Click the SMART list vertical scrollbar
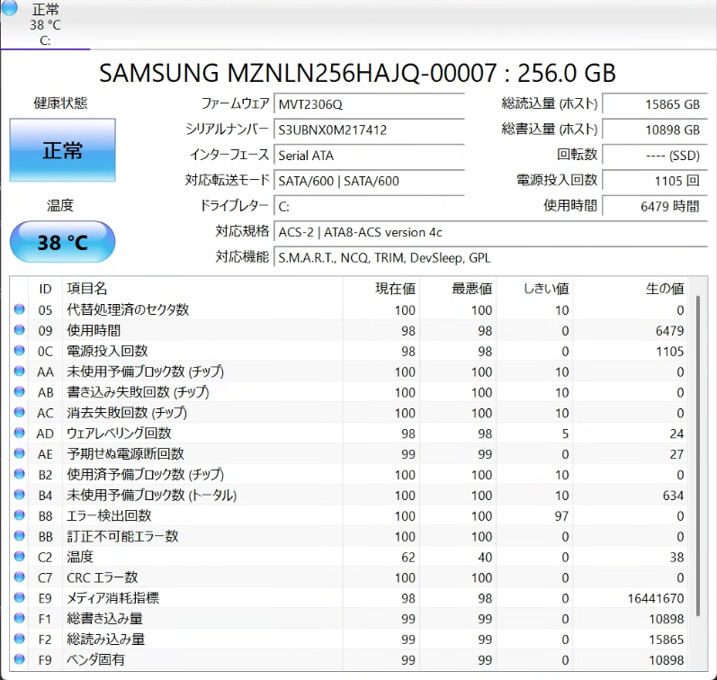Screen dimensions: 717x680 698,456
